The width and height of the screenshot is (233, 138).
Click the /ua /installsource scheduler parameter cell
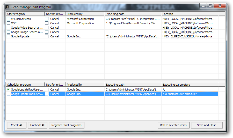pos(180,94)
